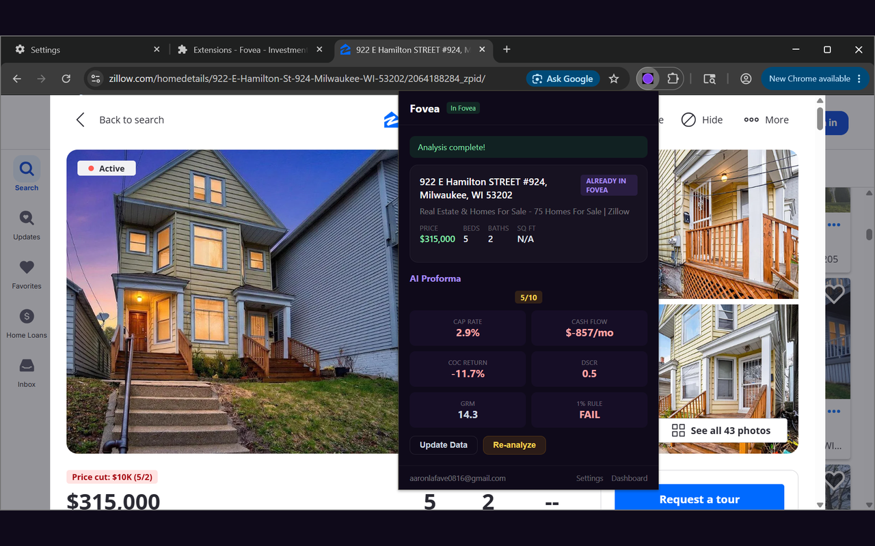The height and width of the screenshot is (546, 875).
Task: Click the tab search icon in toolbar
Action: click(710, 78)
